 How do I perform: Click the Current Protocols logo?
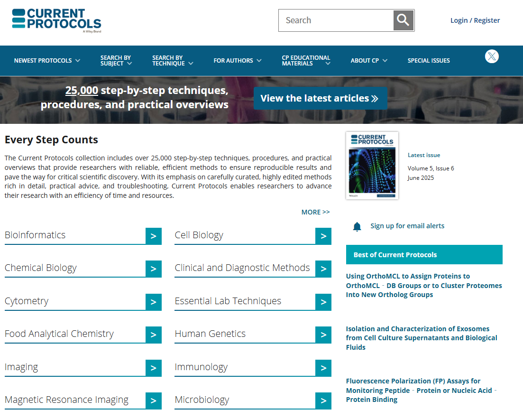point(56,20)
